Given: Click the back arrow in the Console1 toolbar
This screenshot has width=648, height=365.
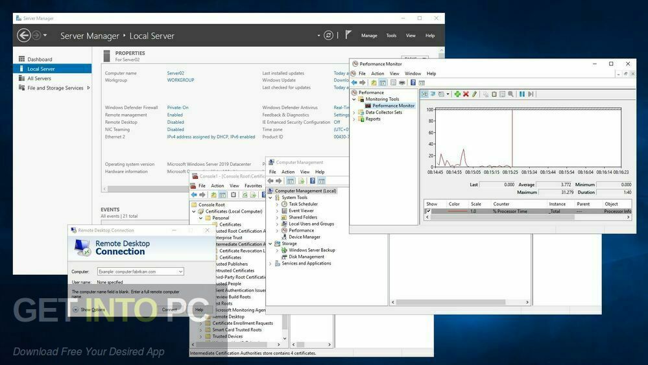Looking at the screenshot, I should click(x=194, y=195).
